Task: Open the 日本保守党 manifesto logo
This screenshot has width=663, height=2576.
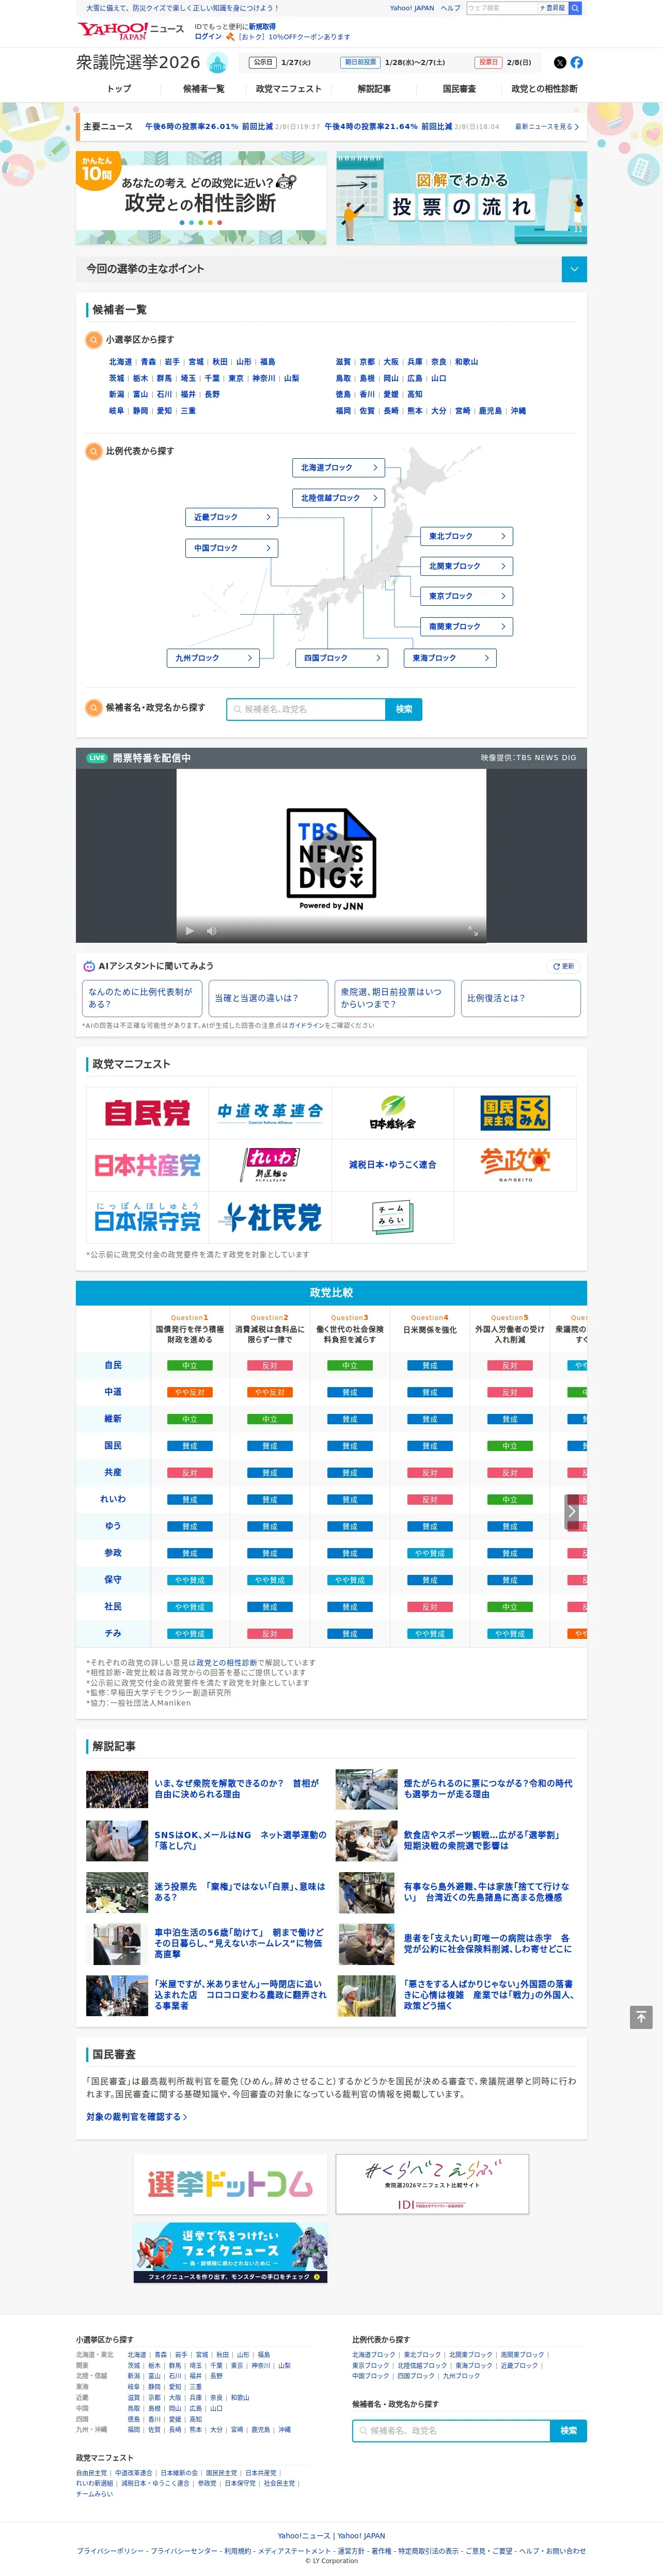Action: 147,1217
